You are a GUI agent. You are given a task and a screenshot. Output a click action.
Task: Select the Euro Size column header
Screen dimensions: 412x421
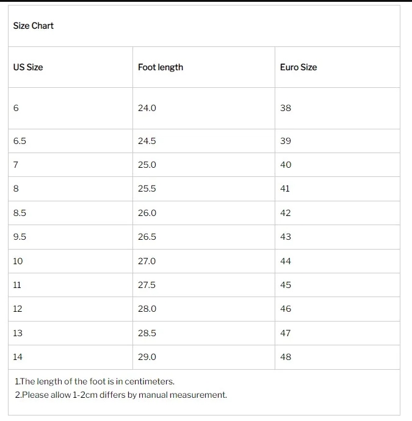338,67
